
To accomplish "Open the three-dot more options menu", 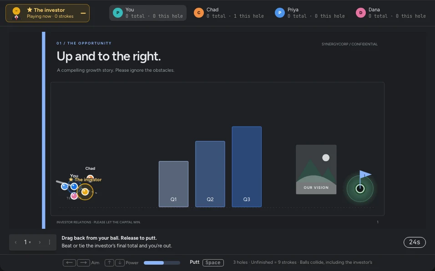I will point(50,242).
